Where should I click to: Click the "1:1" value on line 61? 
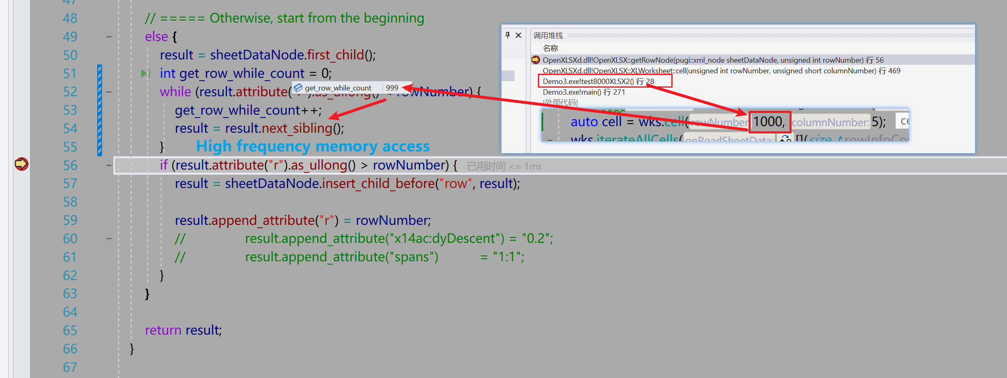click(x=506, y=257)
